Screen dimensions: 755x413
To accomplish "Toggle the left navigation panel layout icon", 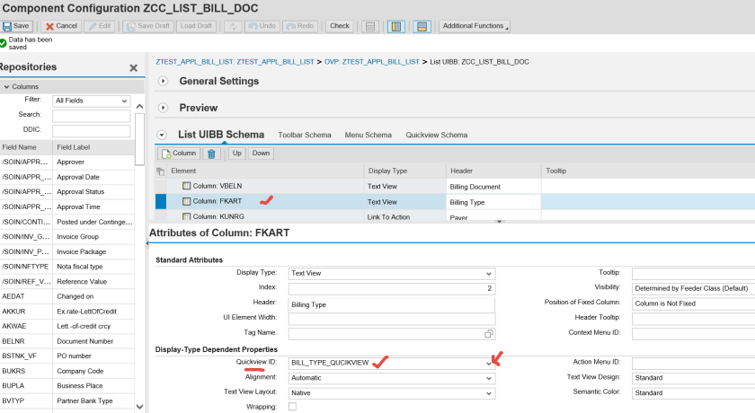I will click(395, 26).
